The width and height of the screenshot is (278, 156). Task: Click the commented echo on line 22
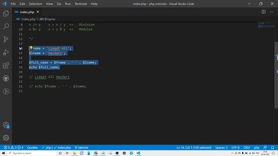(58, 86)
